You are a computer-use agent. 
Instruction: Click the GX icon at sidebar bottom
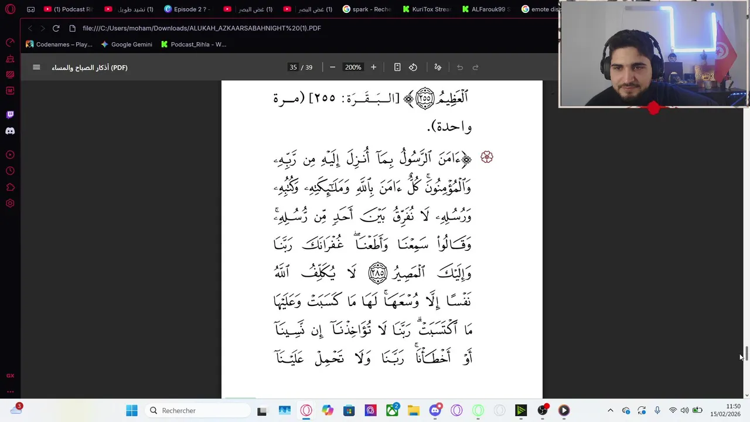click(10, 376)
